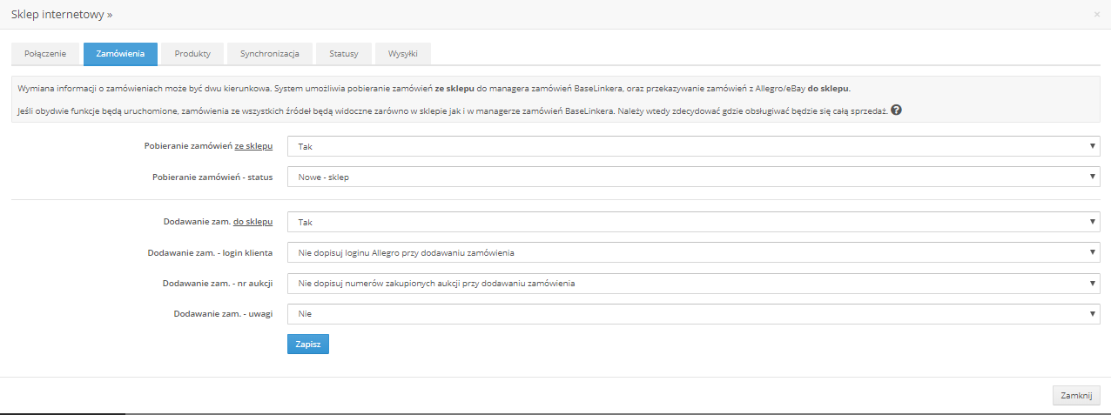Go to the Synchronizacja tab
The image size is (1111, 415).
(x=270, y=54)
